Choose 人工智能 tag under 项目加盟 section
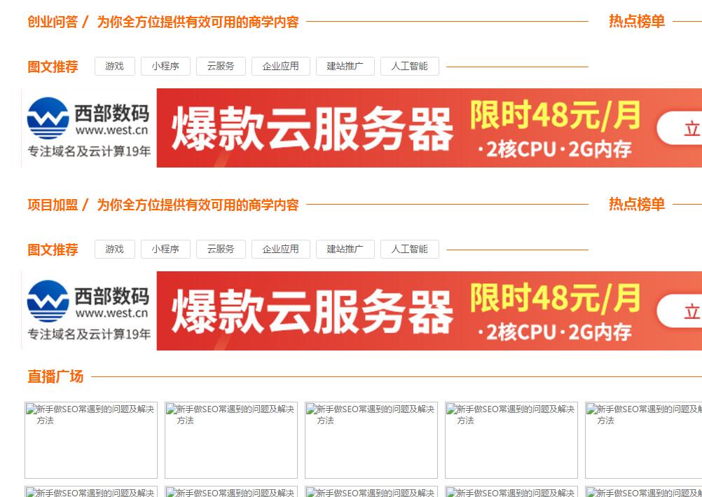 click(410, 249)
